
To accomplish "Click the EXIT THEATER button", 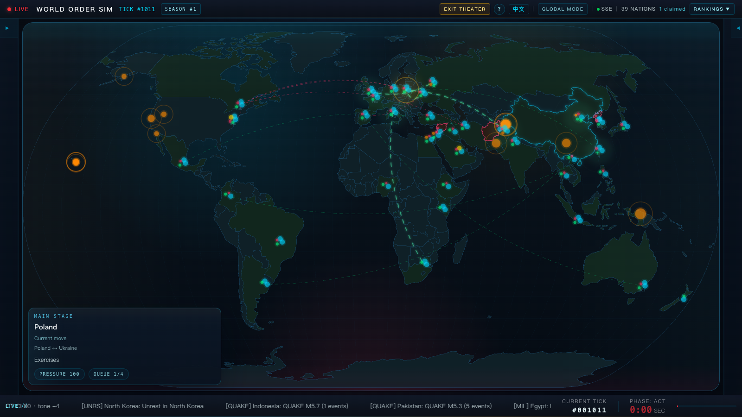I will click(465, 9).
